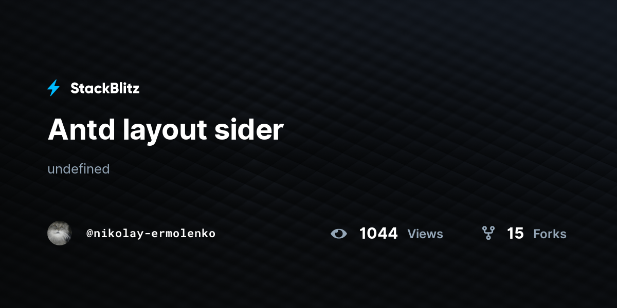617x308 pixels.
Task: Click the 1044 view count number
Action: (378, 234)
